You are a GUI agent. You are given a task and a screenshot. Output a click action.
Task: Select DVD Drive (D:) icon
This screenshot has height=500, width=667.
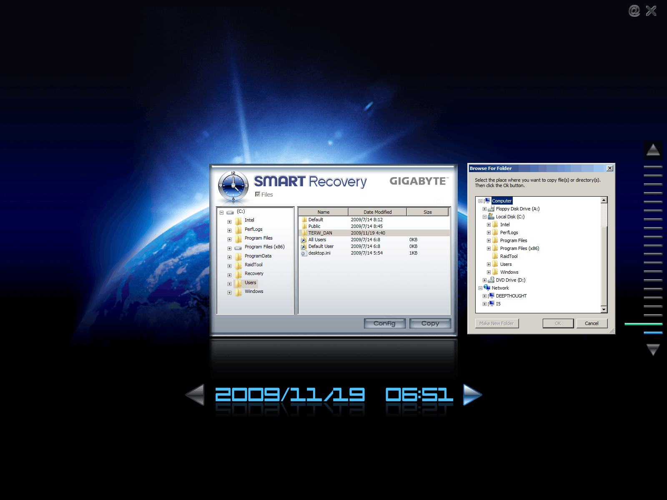491,280
